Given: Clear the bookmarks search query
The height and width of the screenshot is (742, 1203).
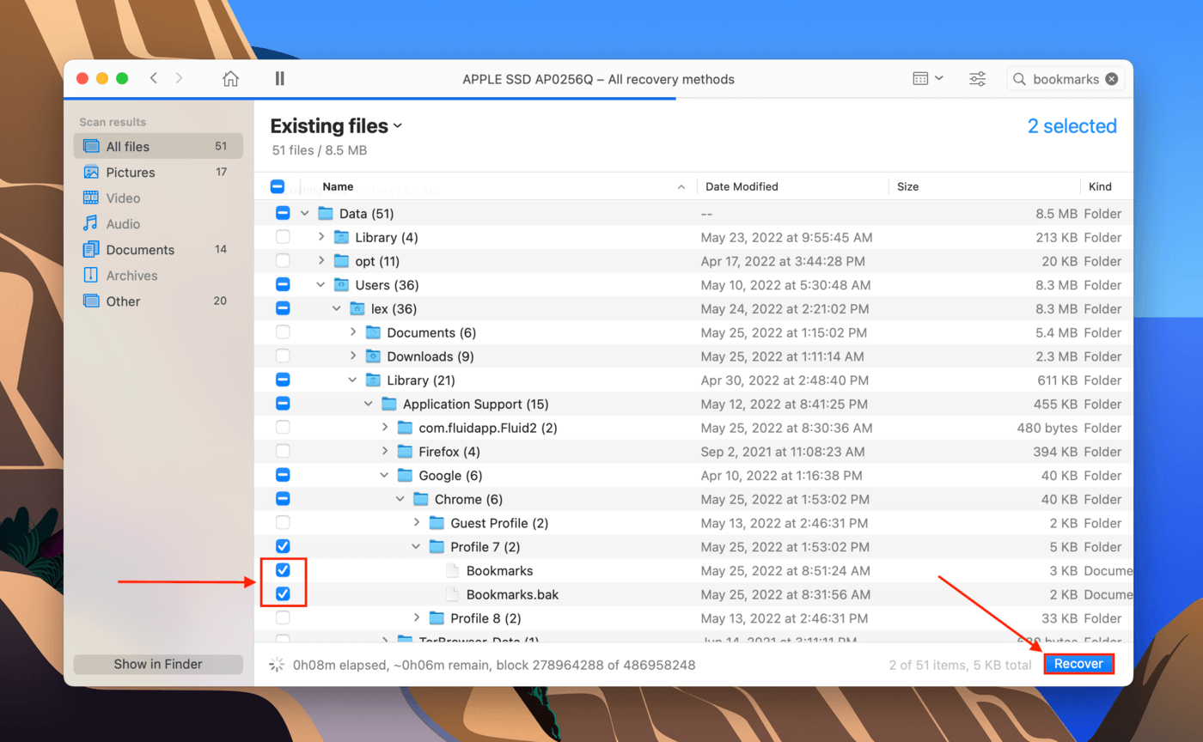Looking at the screenshot, I should (1112, 78).
